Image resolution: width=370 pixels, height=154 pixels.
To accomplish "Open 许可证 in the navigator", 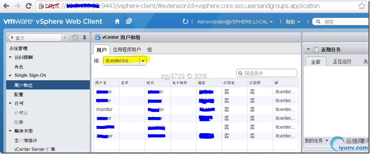I will coord(21,113).
